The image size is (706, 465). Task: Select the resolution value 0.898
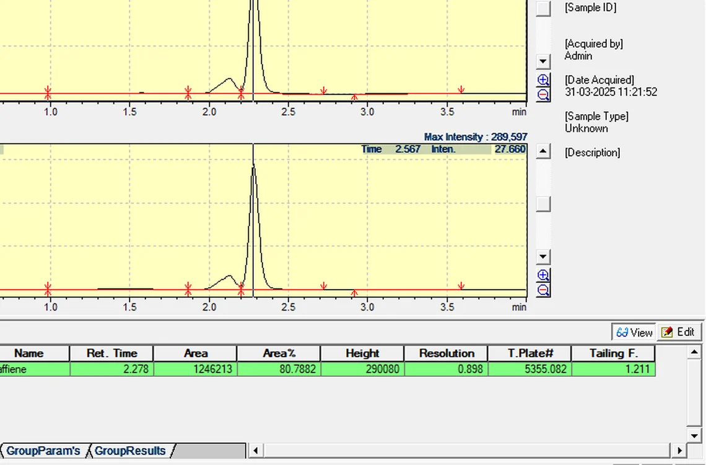click(446, 369)
